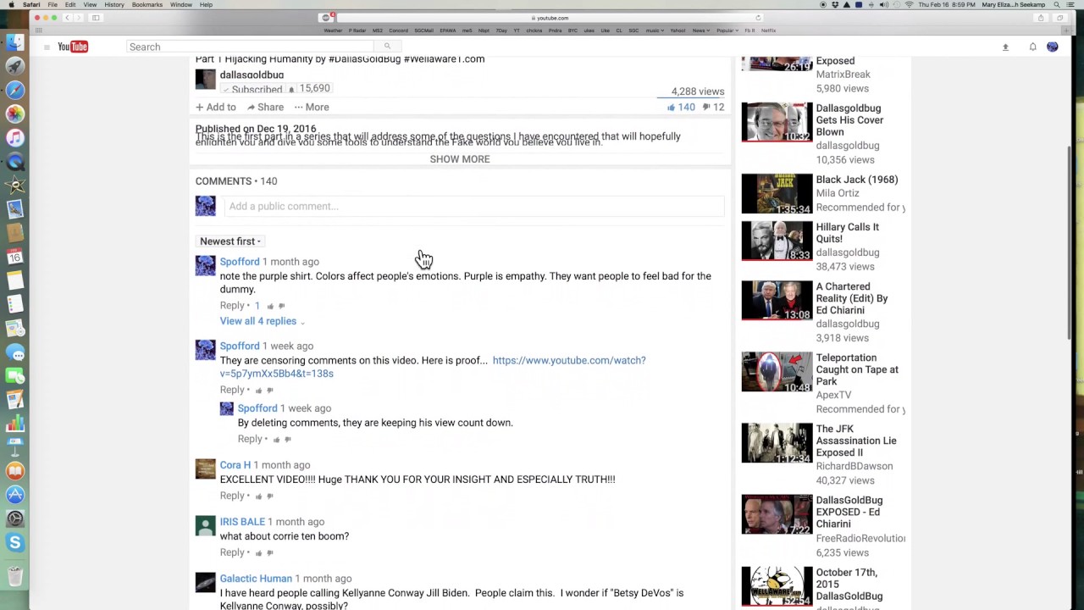
Task: Click IRIS BALE commenter name
Action: click(242, 522)
